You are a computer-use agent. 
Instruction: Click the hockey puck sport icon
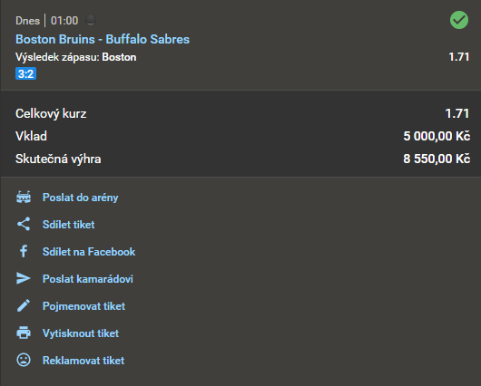pos(91,20)
